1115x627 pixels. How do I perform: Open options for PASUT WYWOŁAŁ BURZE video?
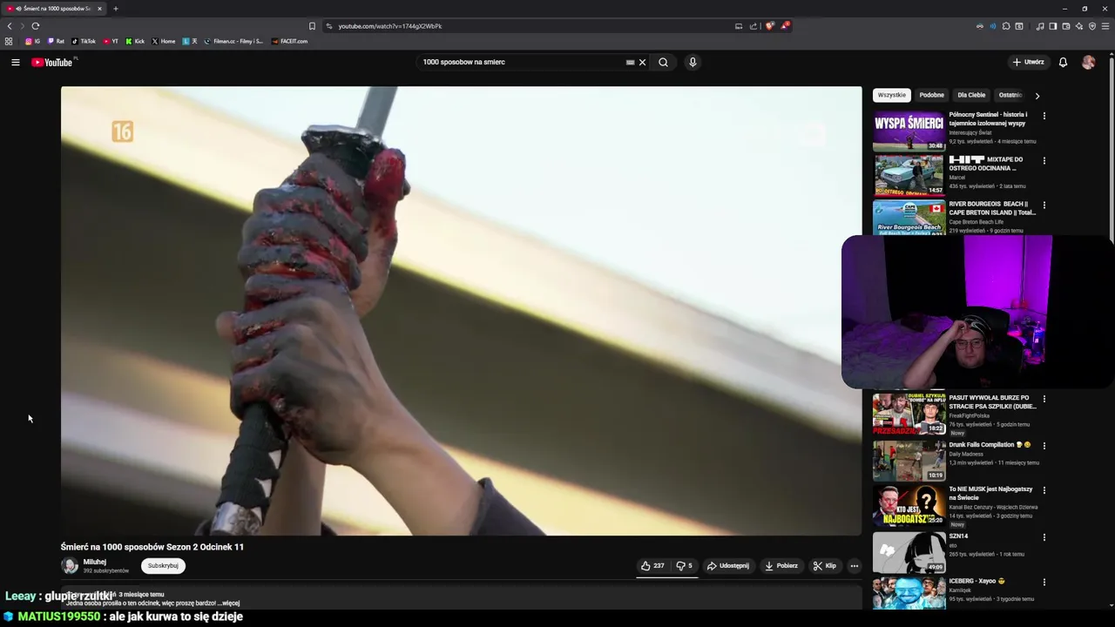tap(1044, 399)
